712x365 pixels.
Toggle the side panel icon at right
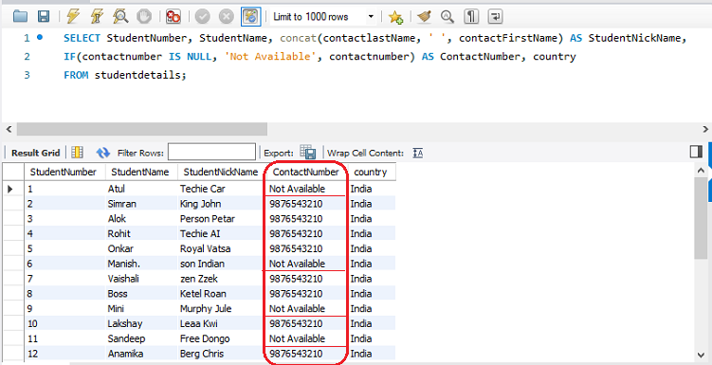696,152
